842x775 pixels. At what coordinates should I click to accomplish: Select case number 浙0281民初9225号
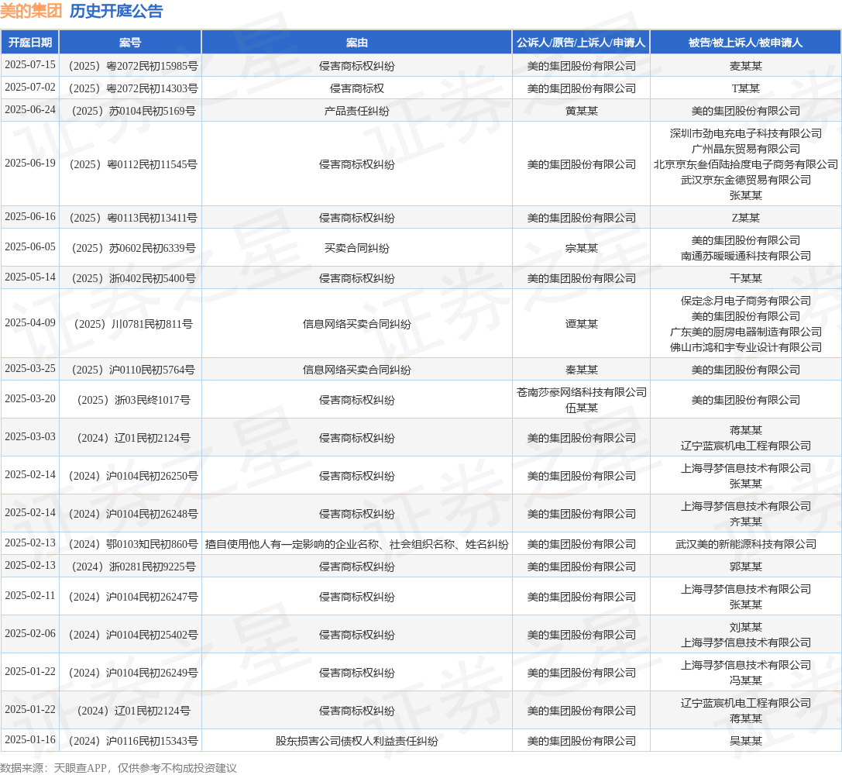(x=133, y=567)
